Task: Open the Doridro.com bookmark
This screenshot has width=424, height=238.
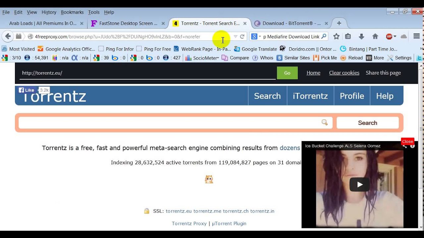Action: pos(308,49)
